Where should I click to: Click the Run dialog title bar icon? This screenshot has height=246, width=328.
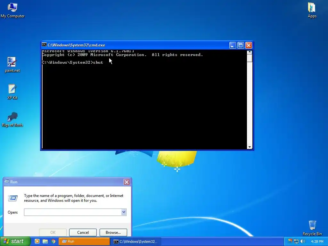[7, 182]
